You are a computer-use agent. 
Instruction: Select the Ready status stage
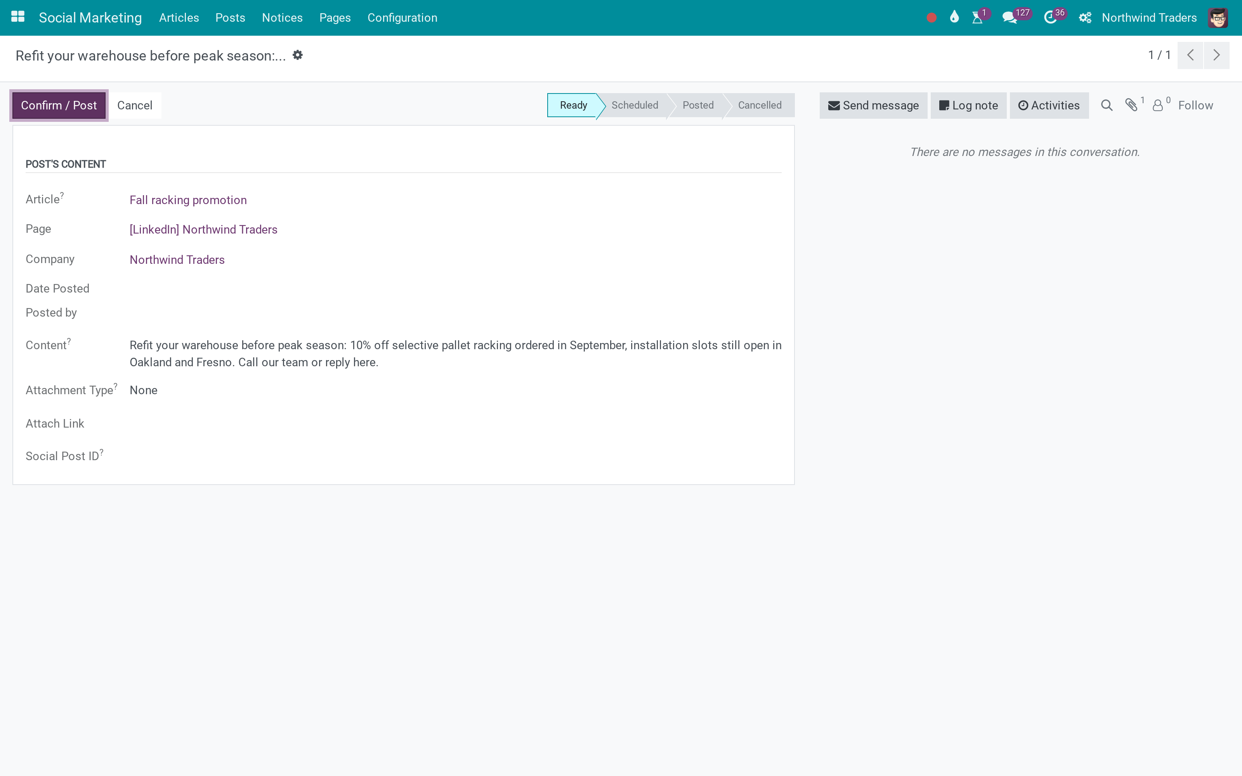(x=573, y=105)
